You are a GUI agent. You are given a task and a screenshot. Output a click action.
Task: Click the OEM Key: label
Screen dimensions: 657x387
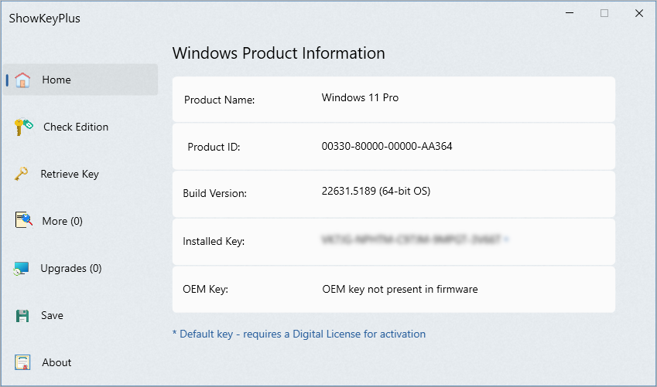(x=205, y=289)
